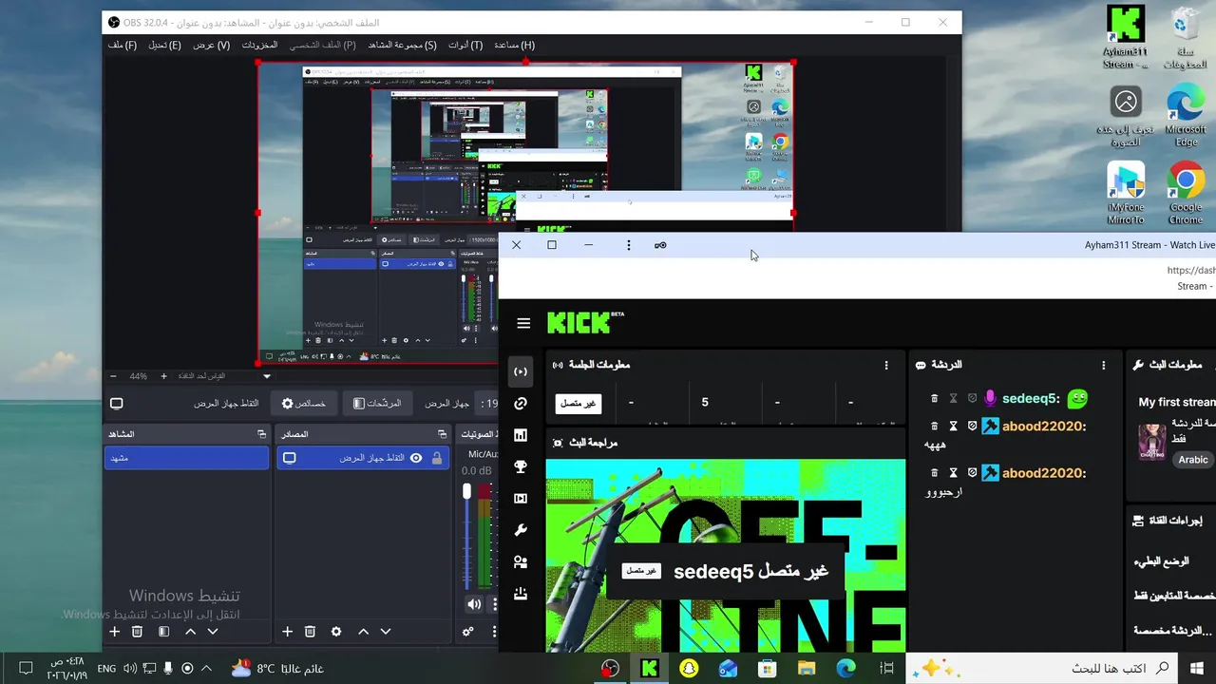Click the Just Chatting category thumbnail

1152,443
